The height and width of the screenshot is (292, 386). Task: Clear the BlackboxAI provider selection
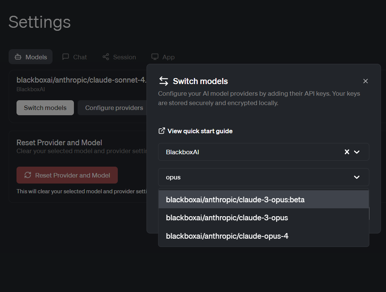coord(347,152)
